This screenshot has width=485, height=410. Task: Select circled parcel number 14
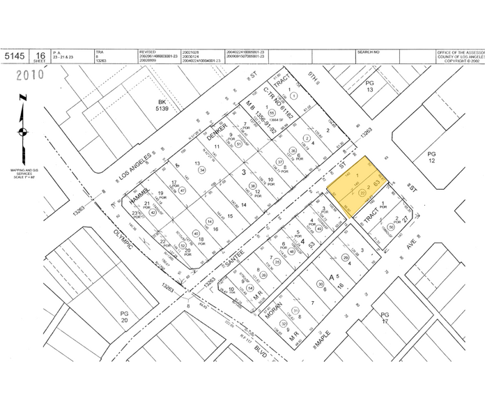coord(210,222)
